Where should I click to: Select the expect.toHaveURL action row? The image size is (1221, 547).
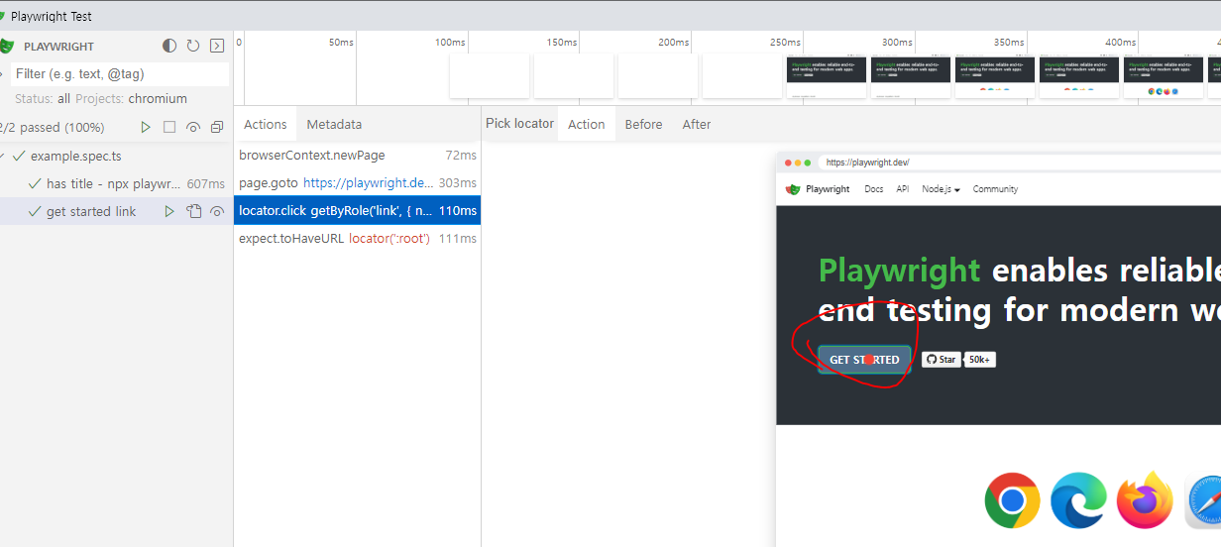click(358, 238)
